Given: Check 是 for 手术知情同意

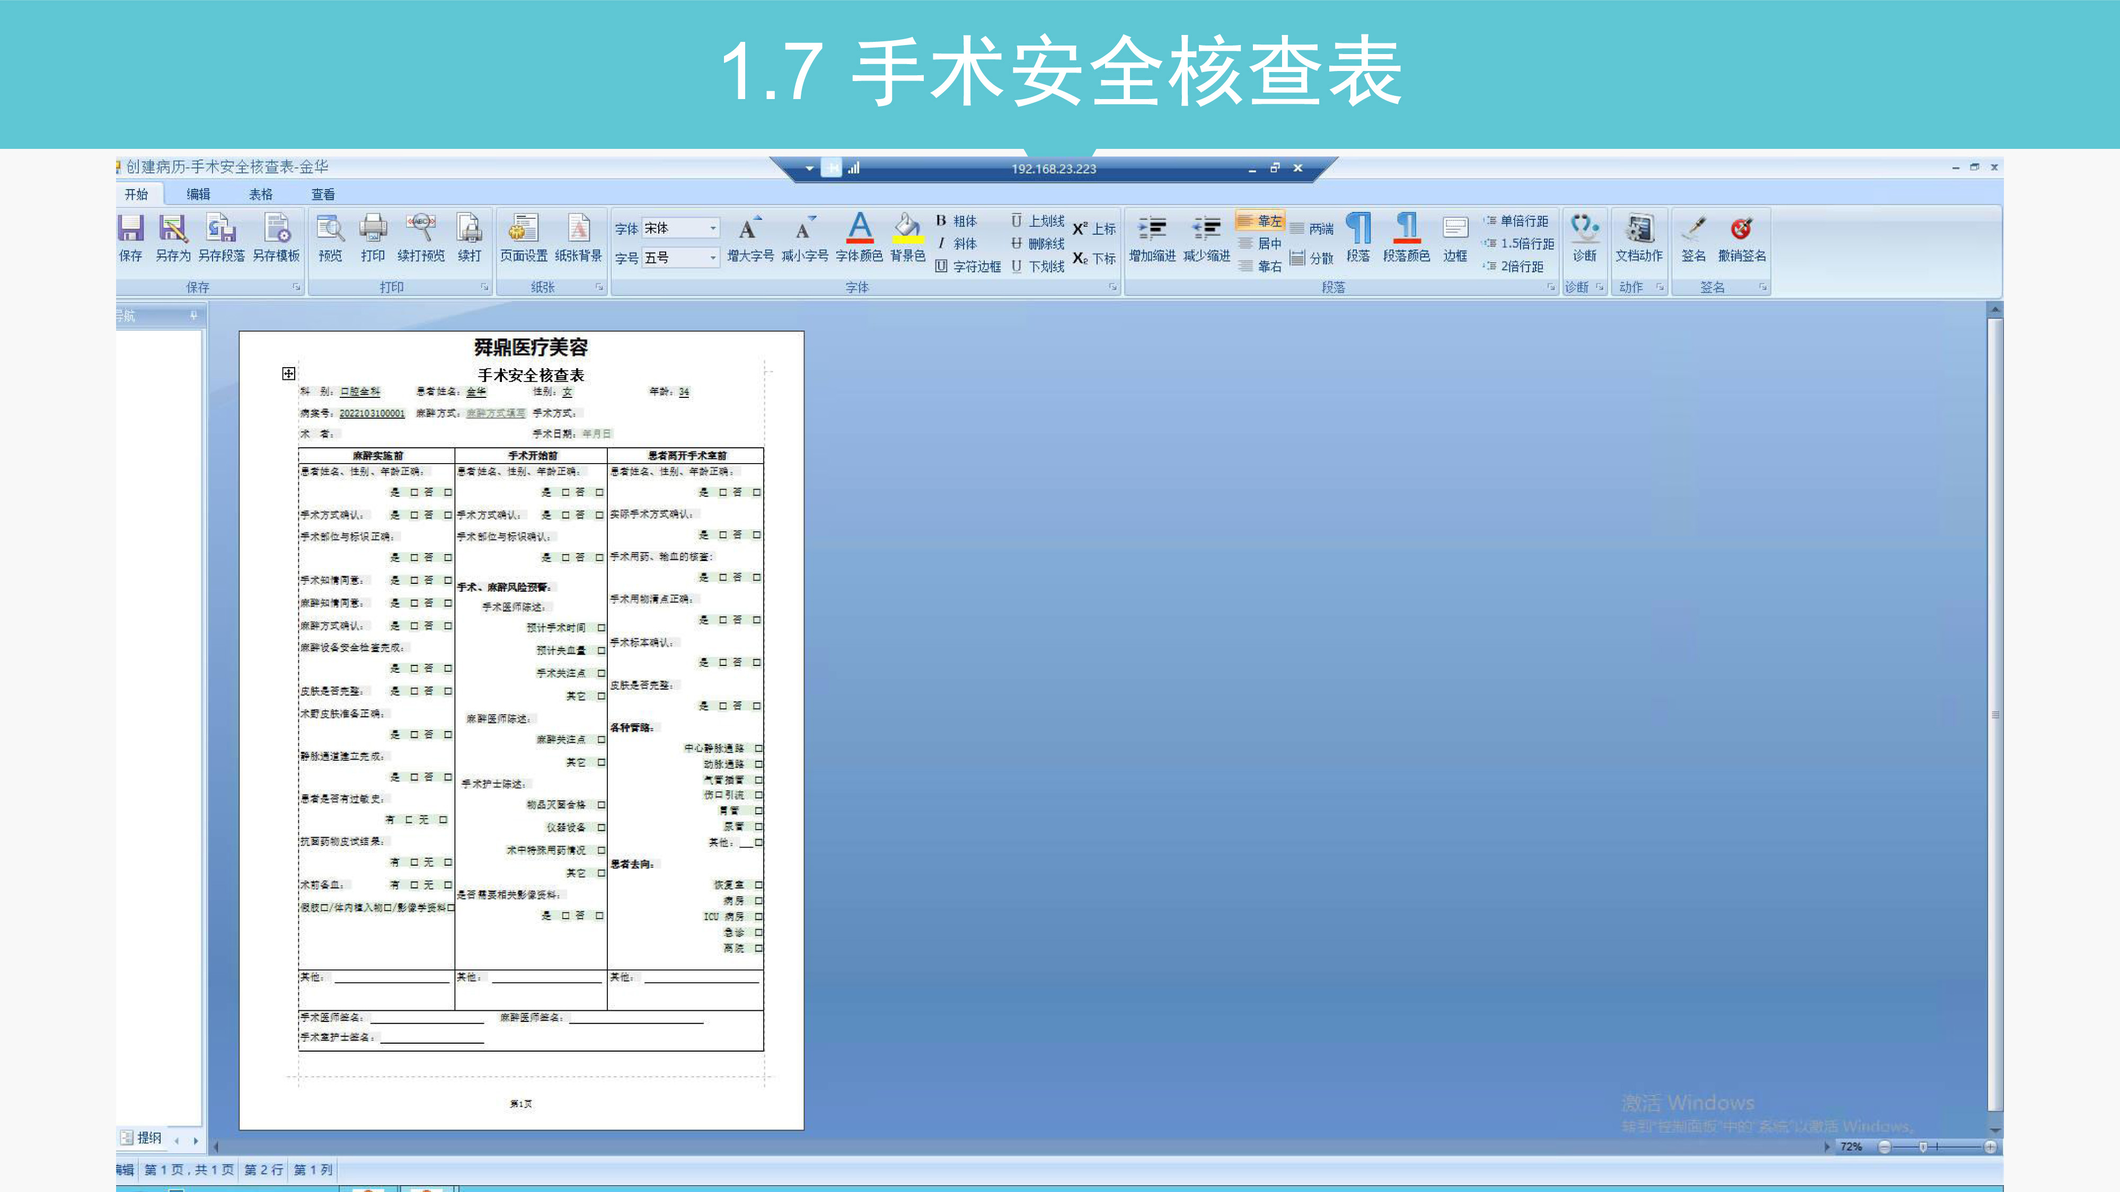Looking at the screenshot, I should pyautogui.click(x=414, y=580).
